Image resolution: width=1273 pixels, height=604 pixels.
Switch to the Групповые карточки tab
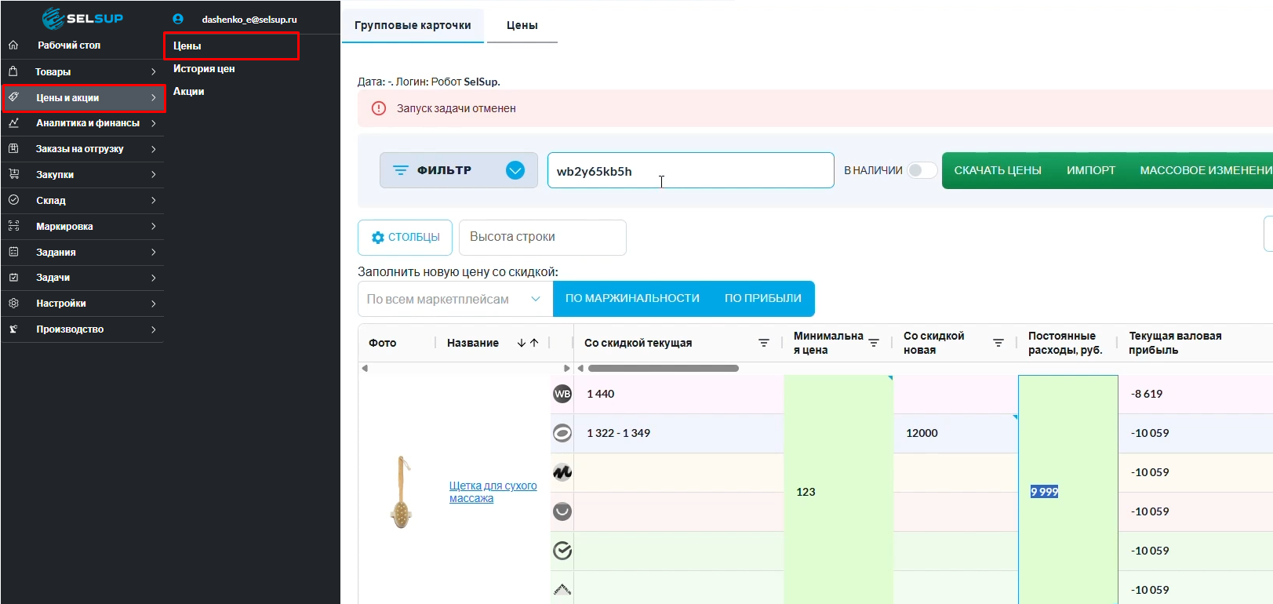click(413, 25)
